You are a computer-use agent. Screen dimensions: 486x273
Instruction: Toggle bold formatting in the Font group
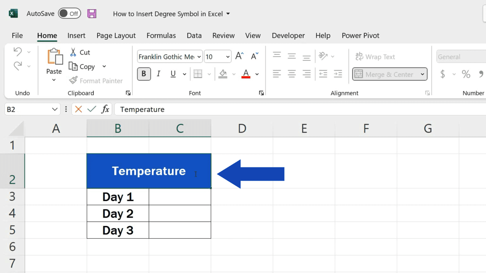(x=144, y=74)
